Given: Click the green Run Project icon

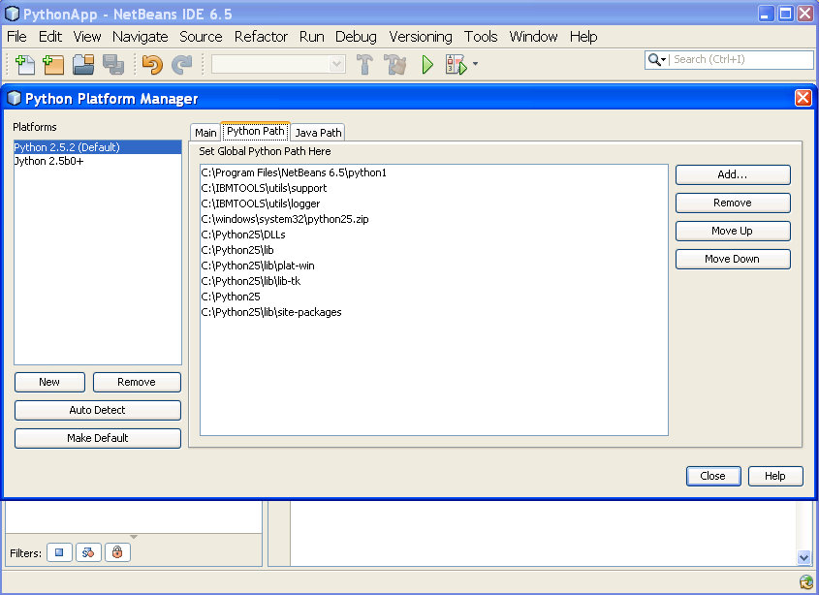Looking at the screenshot, I should tap(427, 65).
